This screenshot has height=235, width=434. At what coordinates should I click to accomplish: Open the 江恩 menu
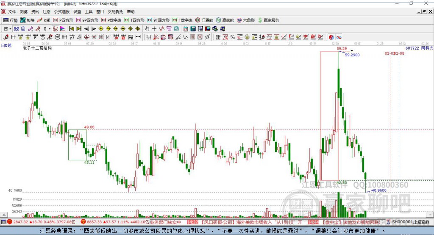(x=47, y=11)
